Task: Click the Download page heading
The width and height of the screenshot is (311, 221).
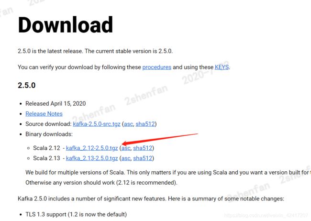Action: [x=66, y=25]
